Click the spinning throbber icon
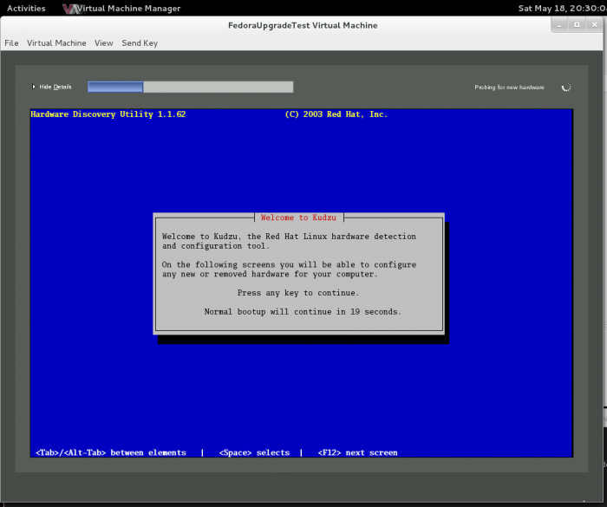Screen dimensions: 607x507 (566, 88)
